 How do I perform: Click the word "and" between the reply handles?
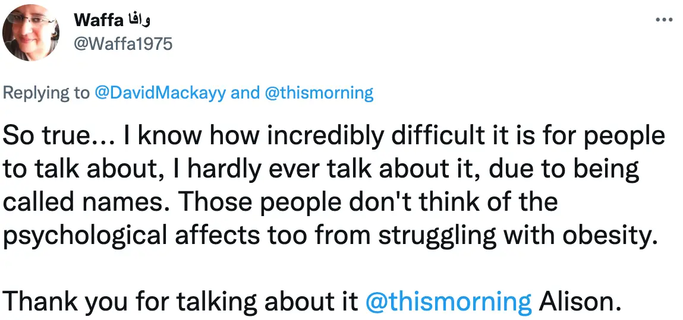coord(245,93)
